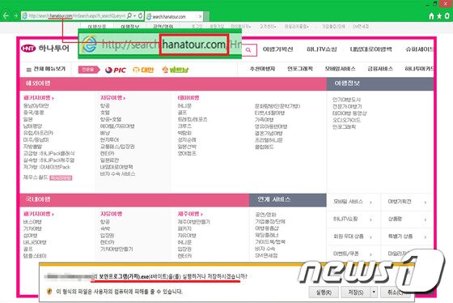
Task: Open 여행기획전 in top navigation
Action: pos(277,49)
